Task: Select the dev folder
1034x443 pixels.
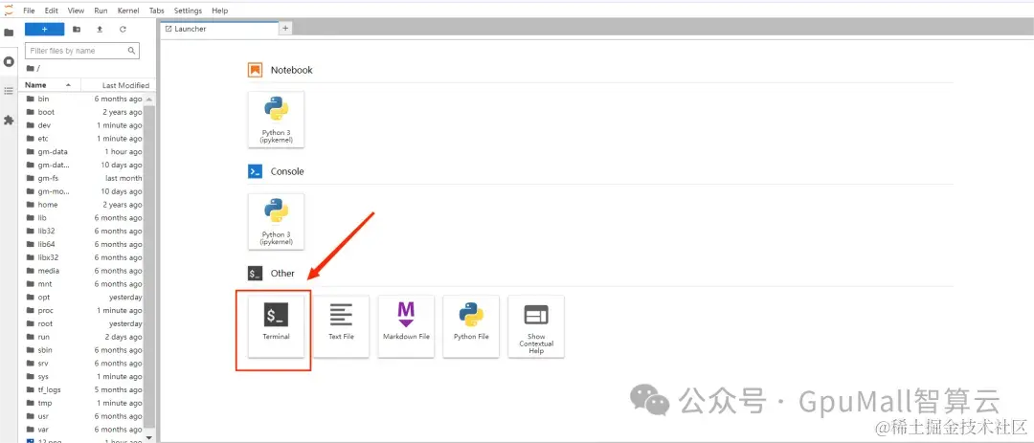Action: tap(83, 125)
